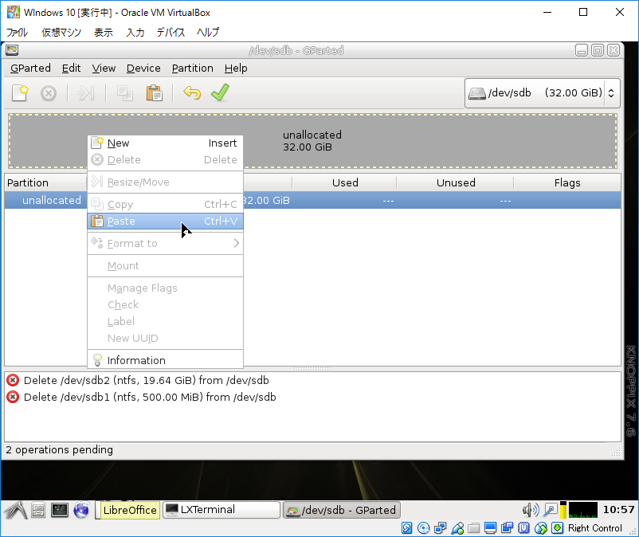The height and width of the screenshot is (537, 639).
Task: Click the Used column header
Action: pos(345,182)
